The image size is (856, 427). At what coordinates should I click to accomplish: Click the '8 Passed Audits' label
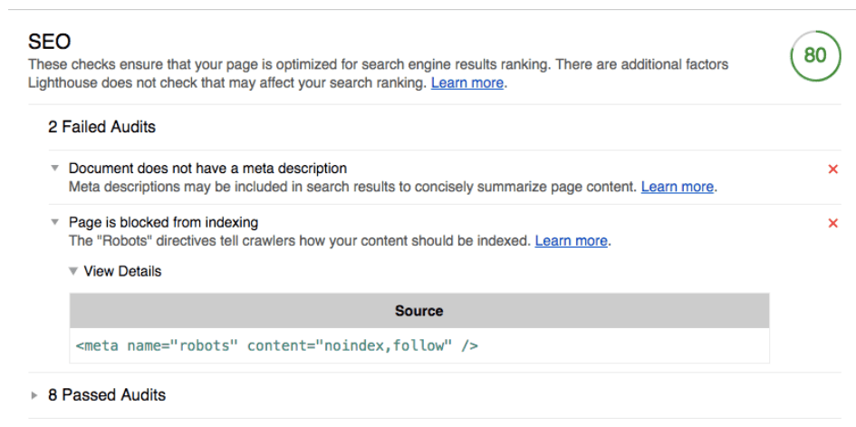[x=107, y=394]
